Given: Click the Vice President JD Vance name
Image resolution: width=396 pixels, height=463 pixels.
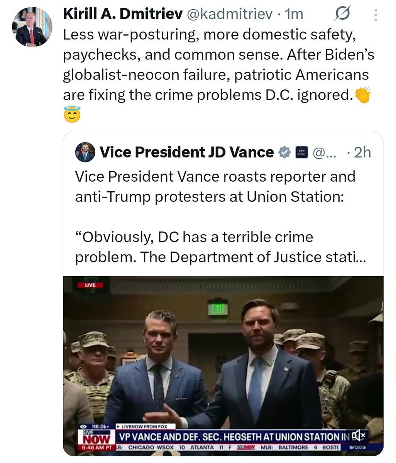Looking at the screenshot, I should [186, 152].
